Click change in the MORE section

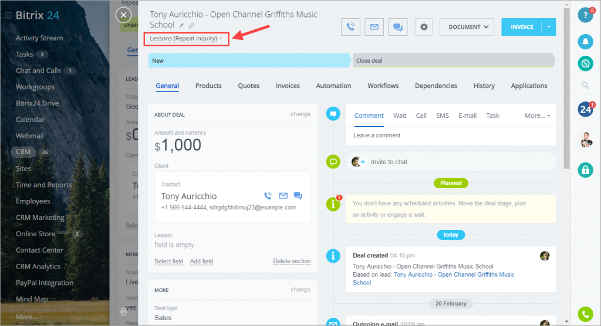pyautogui.click(x=300, y=290)
